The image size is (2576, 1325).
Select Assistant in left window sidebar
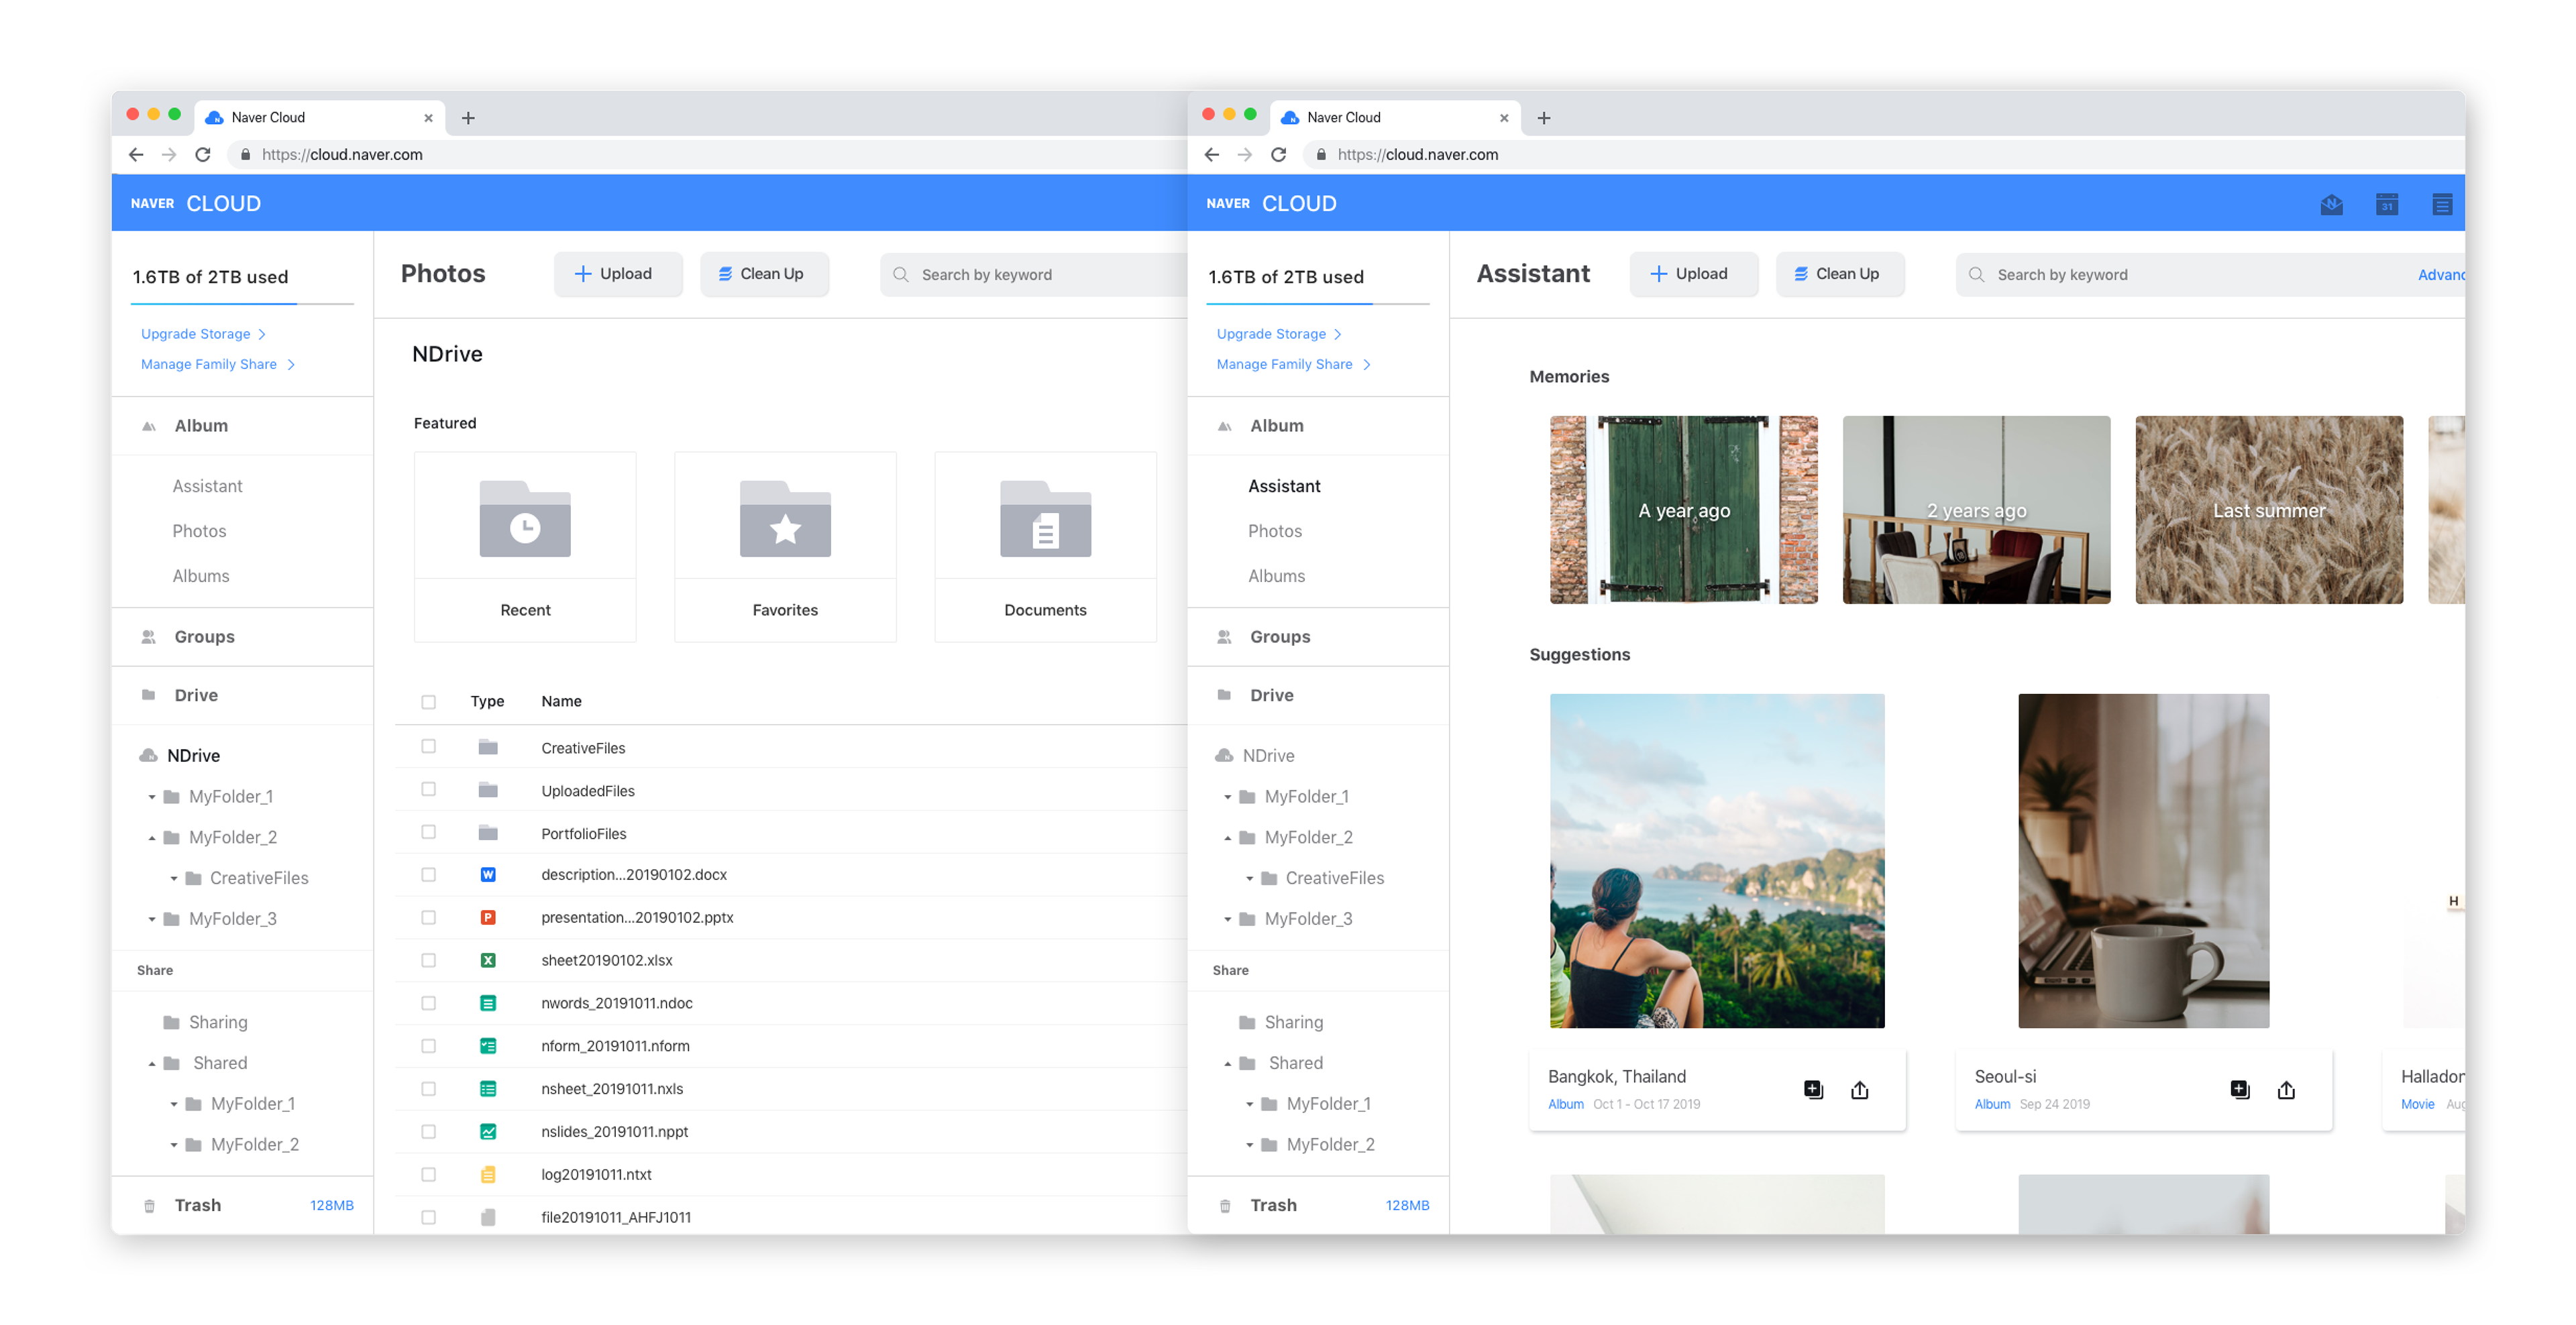click(207, 485)
